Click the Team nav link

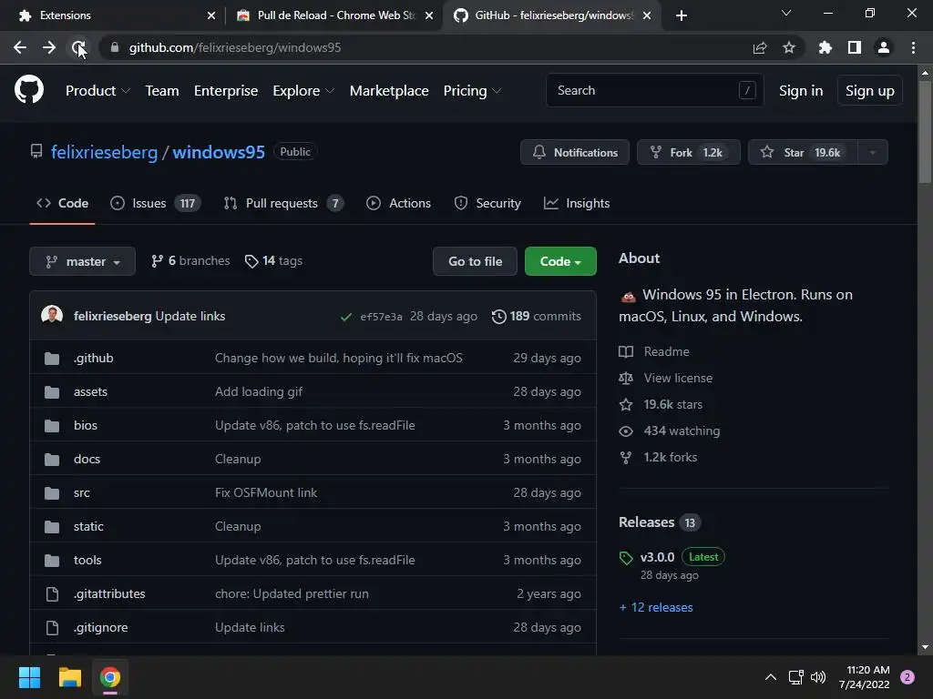tap(162, 90)
